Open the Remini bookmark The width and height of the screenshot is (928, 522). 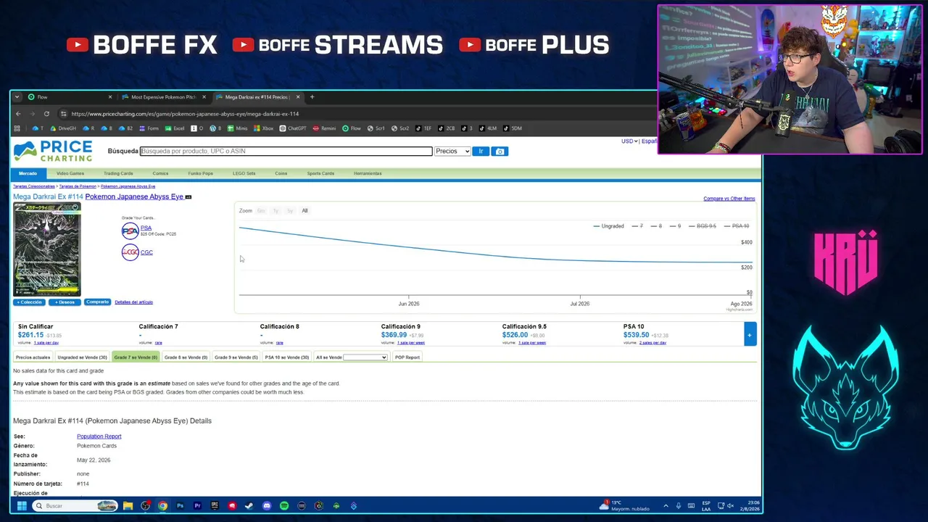(x=325, y=128)
